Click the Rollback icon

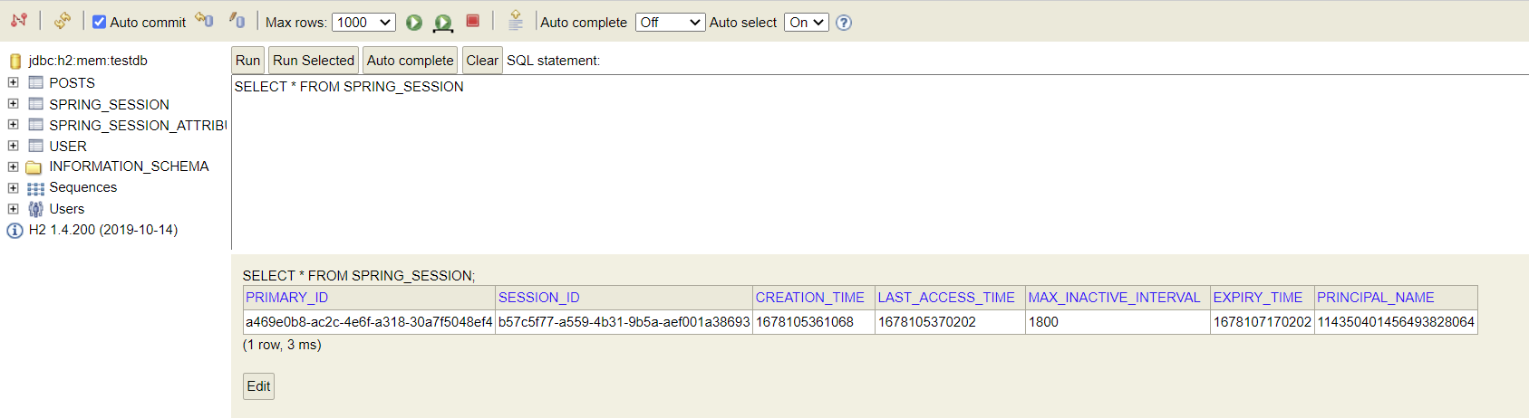coord(204,20)
